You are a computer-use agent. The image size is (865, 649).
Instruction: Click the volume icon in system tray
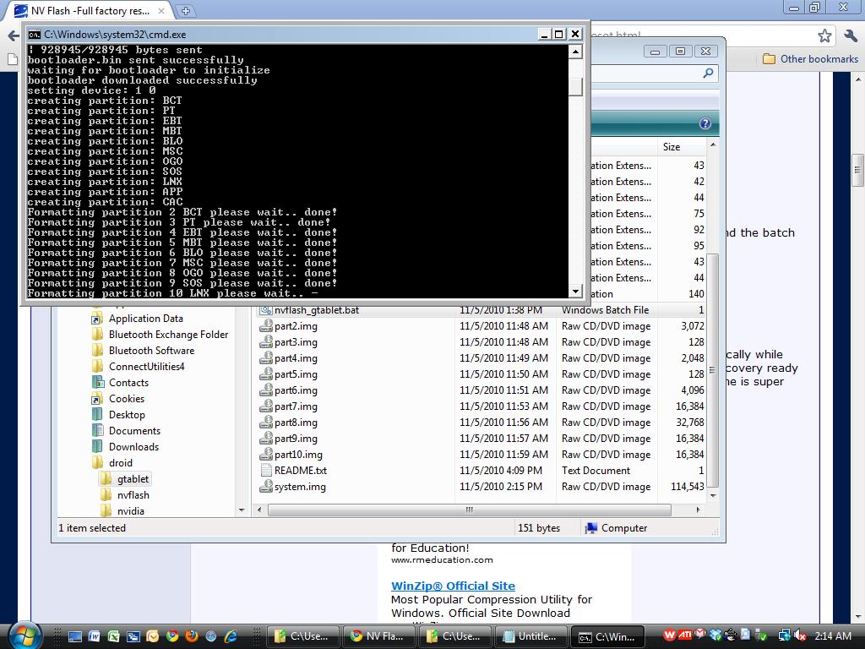click(x=800, y=635)
